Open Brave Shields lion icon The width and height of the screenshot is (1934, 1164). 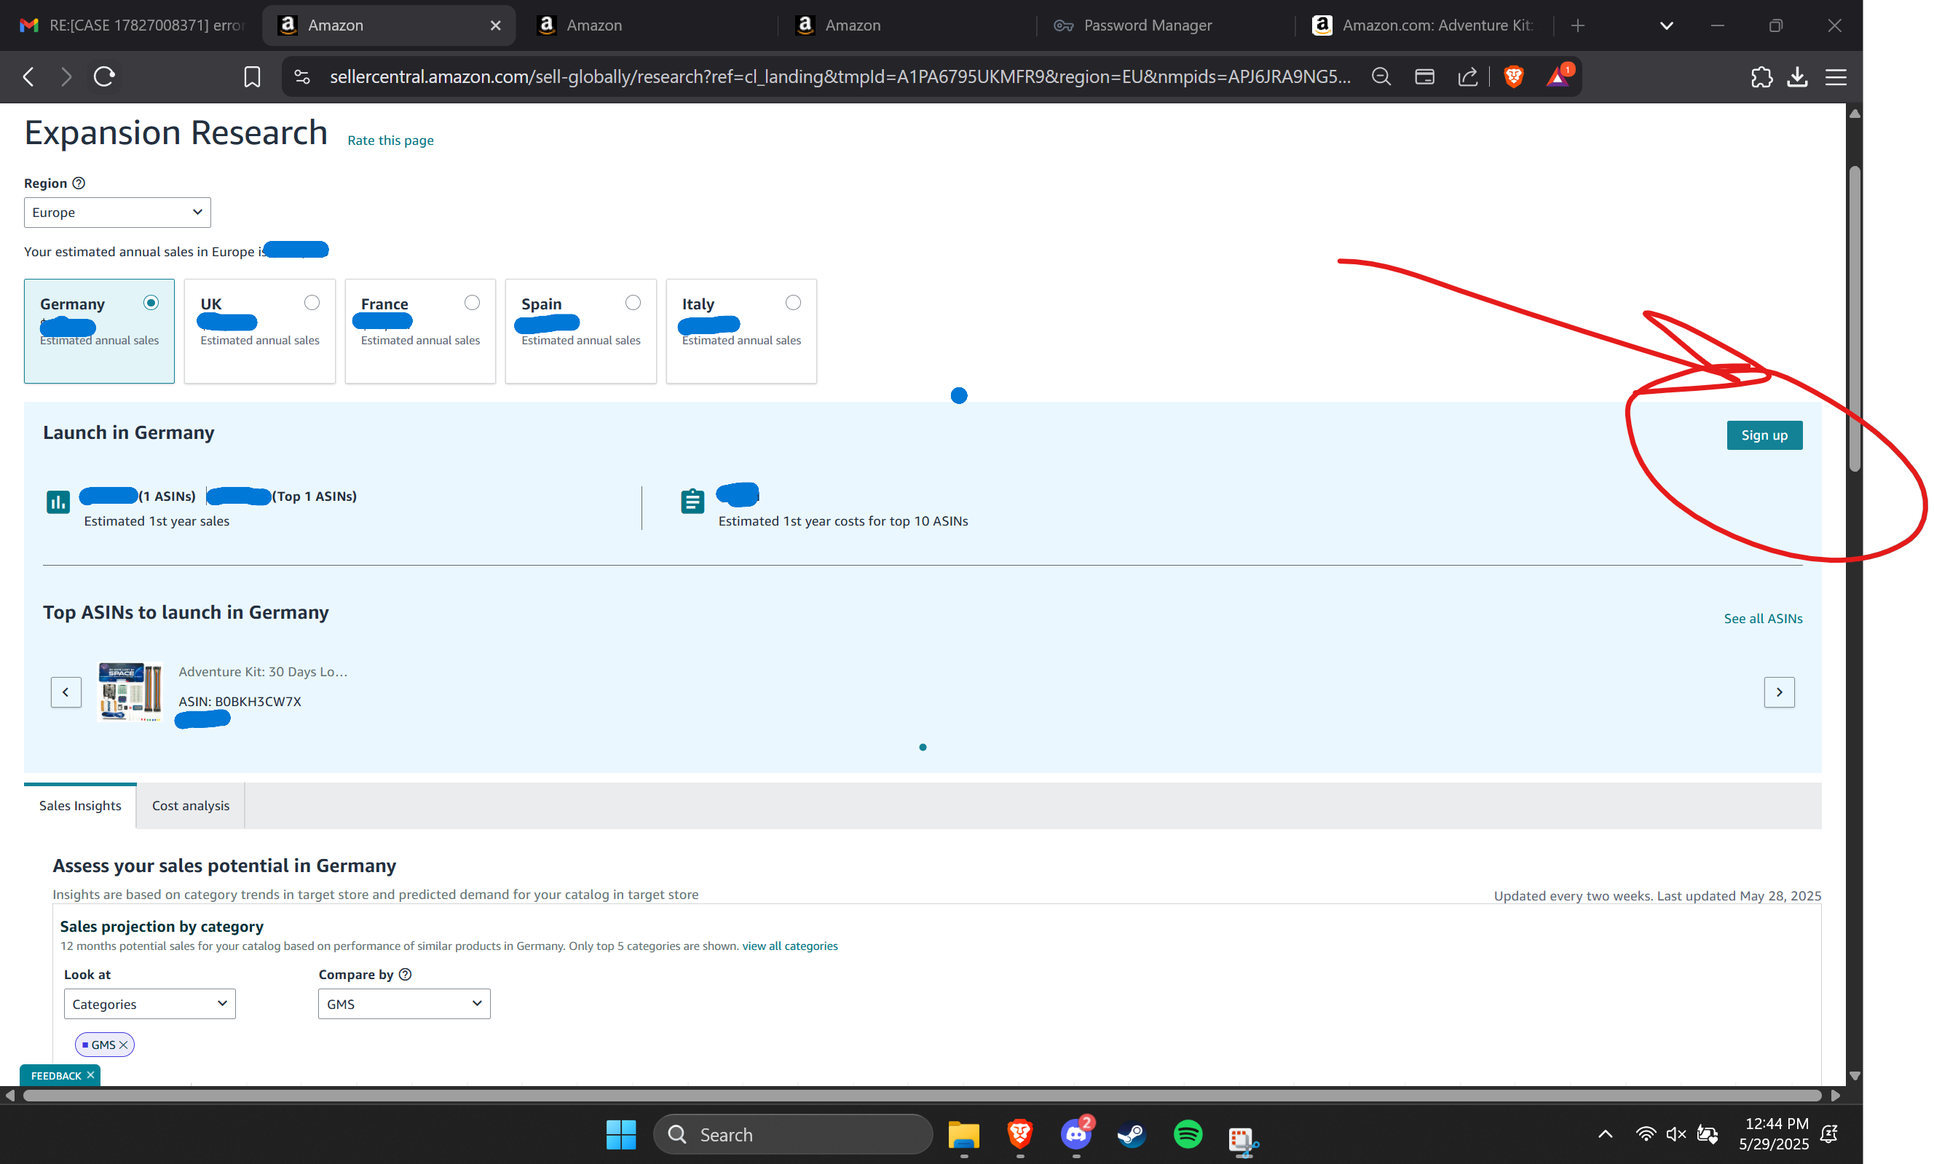click(1513, 77)
